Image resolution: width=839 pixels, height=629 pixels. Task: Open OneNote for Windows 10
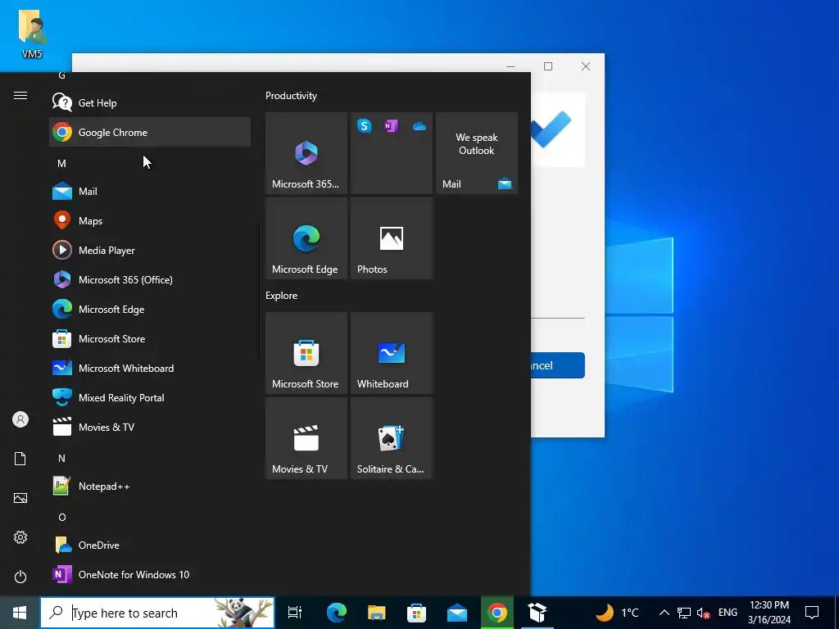pyautogui.click(x=150, y=574)
